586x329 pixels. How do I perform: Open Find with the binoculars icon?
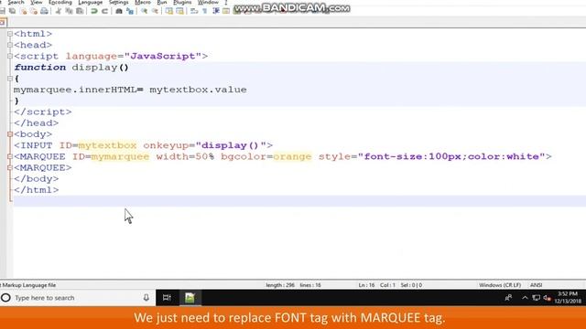pos(119,11)
